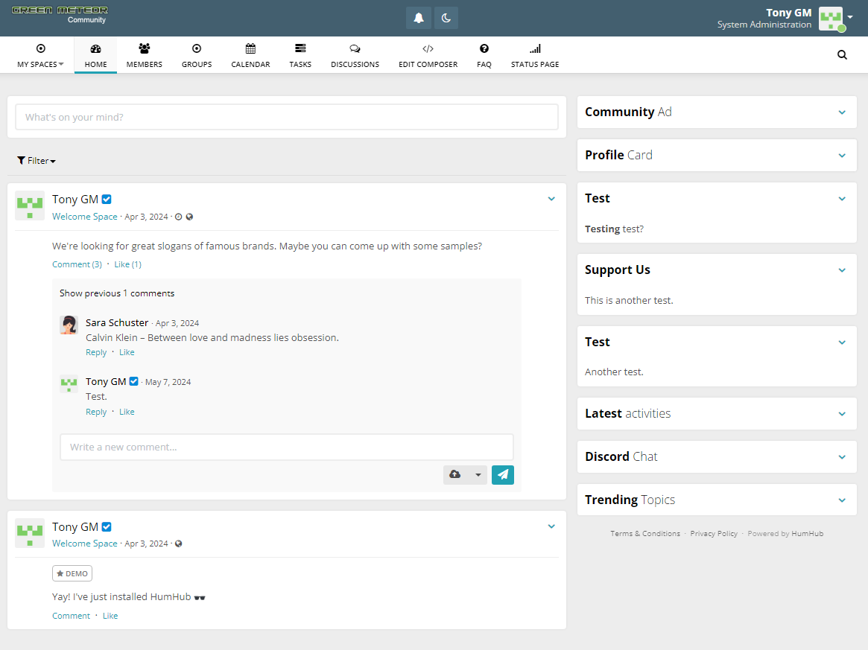
Task: Open the upload options dropdown caret
Action: (478, 475)
